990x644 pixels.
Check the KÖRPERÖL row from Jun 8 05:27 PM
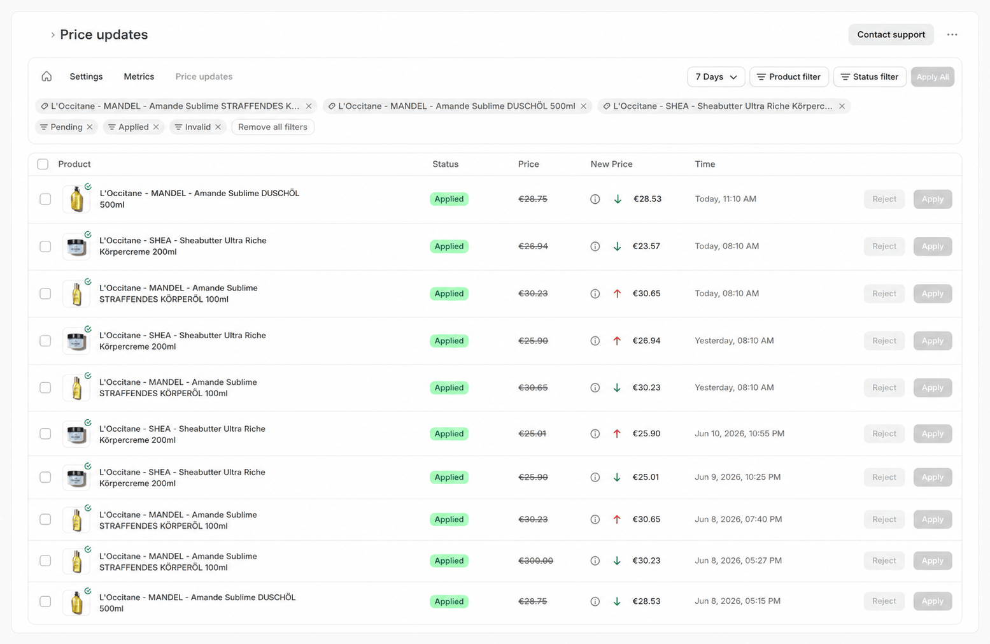pos(45,561)
